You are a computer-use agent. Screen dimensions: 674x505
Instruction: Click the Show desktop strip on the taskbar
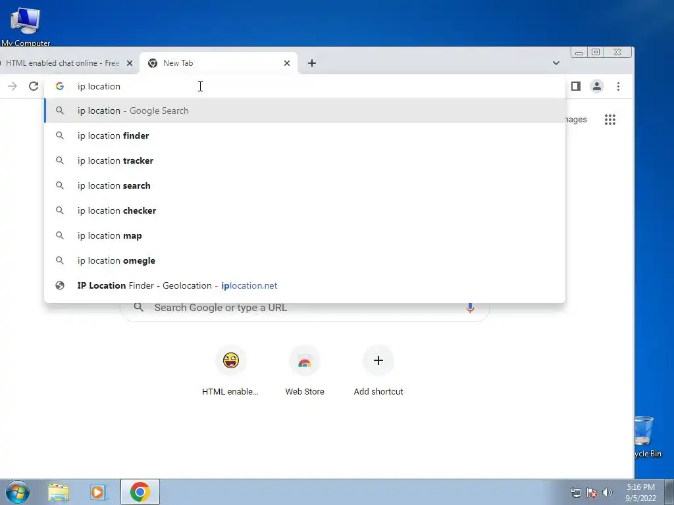point(669,492)
